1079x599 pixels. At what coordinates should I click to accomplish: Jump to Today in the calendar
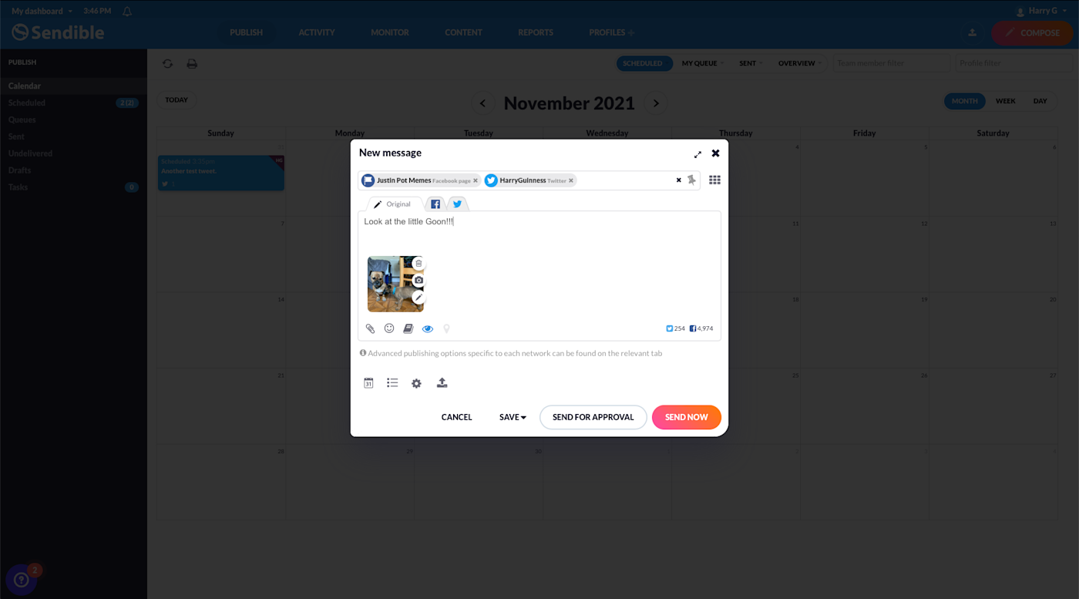(x=176, y=100)
